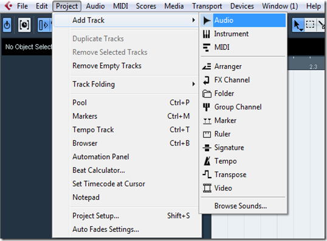
Task: Open the Help menu
Action: click(x=314, y=6)
